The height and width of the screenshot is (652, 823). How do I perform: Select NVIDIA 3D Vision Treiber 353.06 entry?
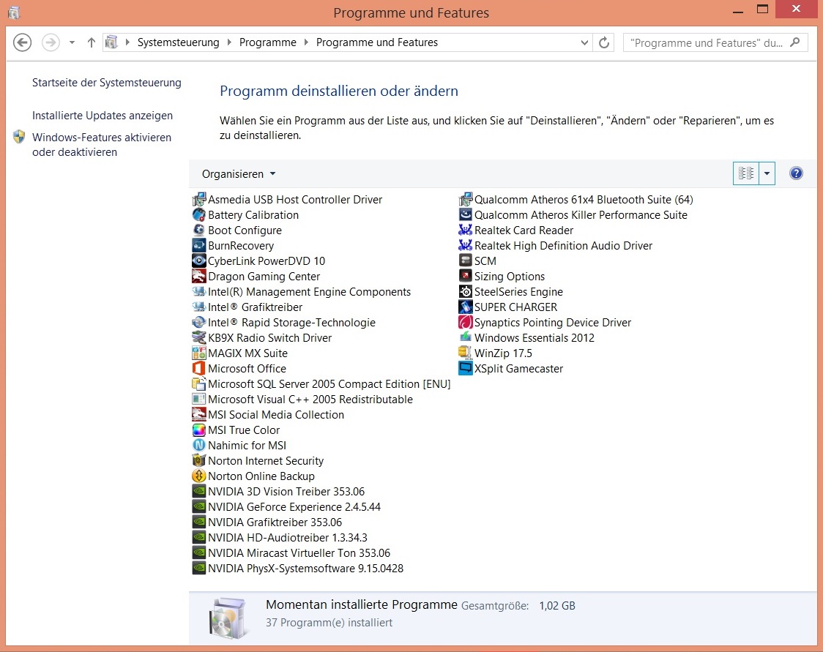point(278,492)
